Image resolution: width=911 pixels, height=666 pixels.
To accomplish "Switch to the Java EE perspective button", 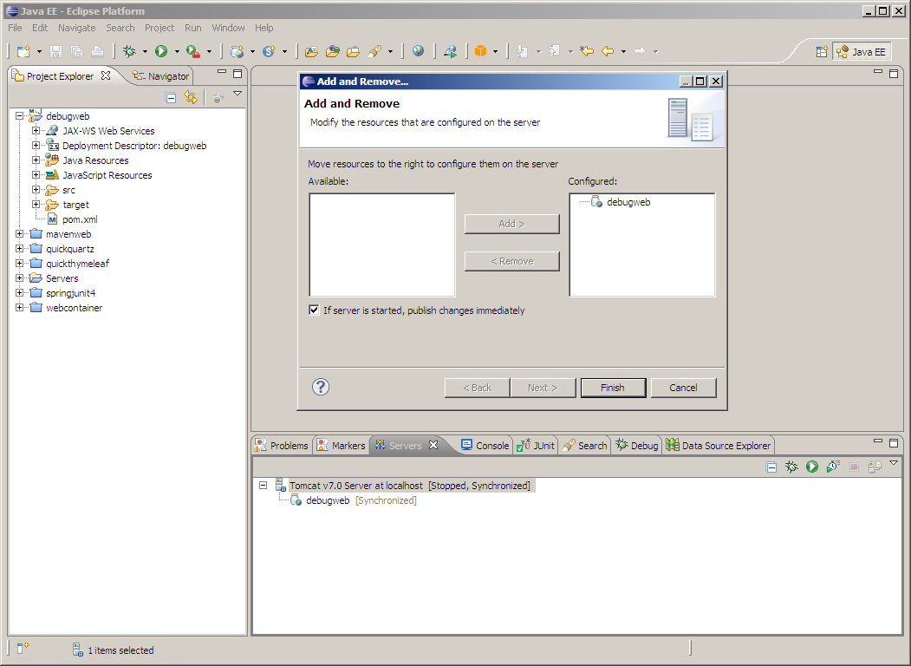I will coord(862,52).
